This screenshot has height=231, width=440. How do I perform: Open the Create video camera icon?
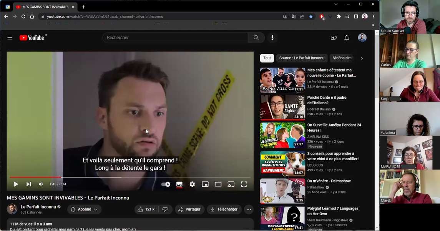tap(334, 38)
